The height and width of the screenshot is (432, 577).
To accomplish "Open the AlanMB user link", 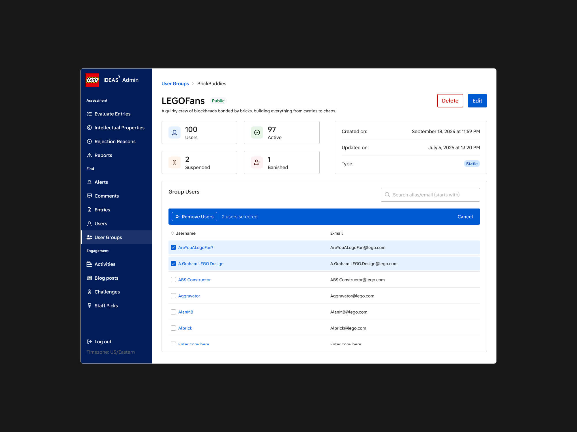I will pos(186,312).
